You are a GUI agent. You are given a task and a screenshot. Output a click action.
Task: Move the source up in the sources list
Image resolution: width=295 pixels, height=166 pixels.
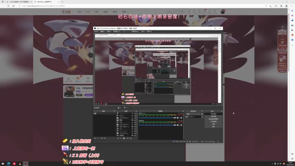point(128,138)
